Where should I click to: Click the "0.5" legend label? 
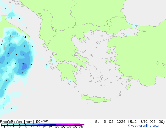pyautogui.click(x=9, y=127)
